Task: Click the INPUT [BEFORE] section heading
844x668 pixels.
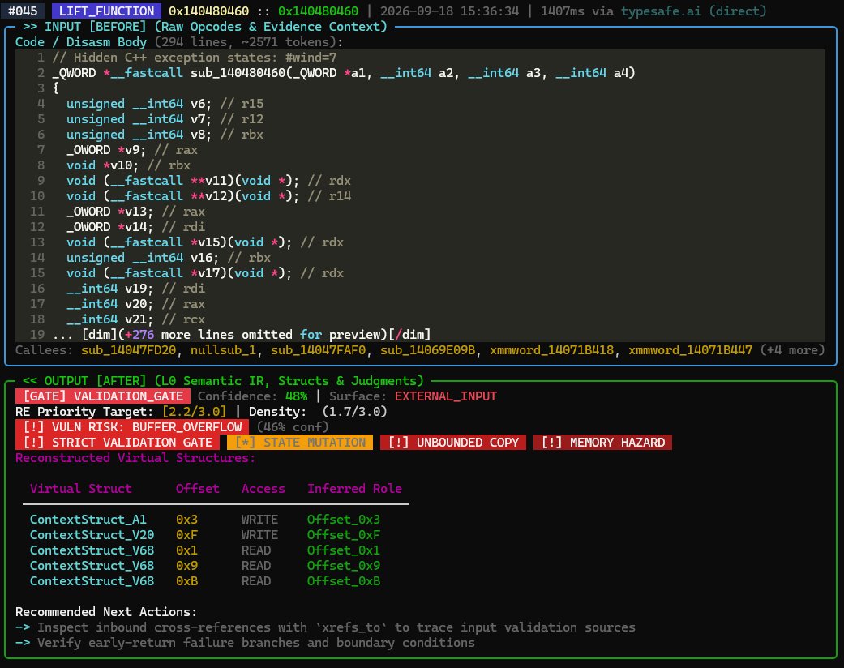Action: [x=205, y=27]
